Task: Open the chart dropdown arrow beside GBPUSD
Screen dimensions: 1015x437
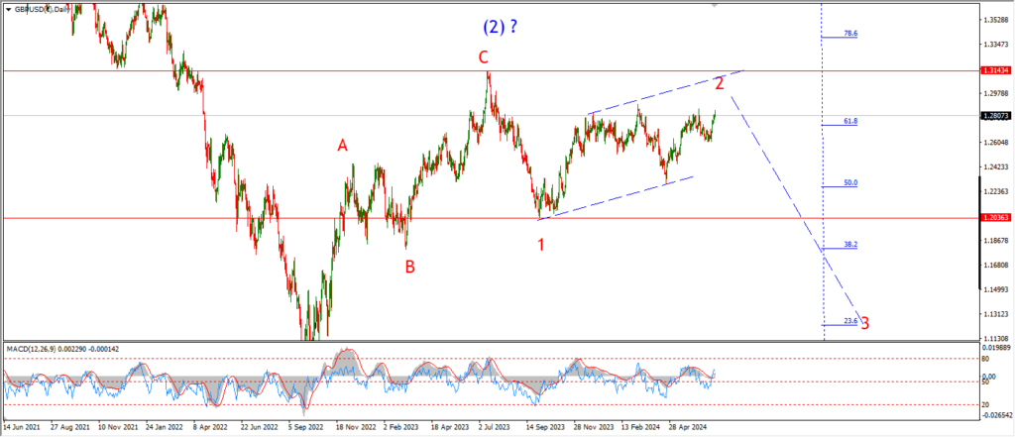Action: [x=4, y=7]
